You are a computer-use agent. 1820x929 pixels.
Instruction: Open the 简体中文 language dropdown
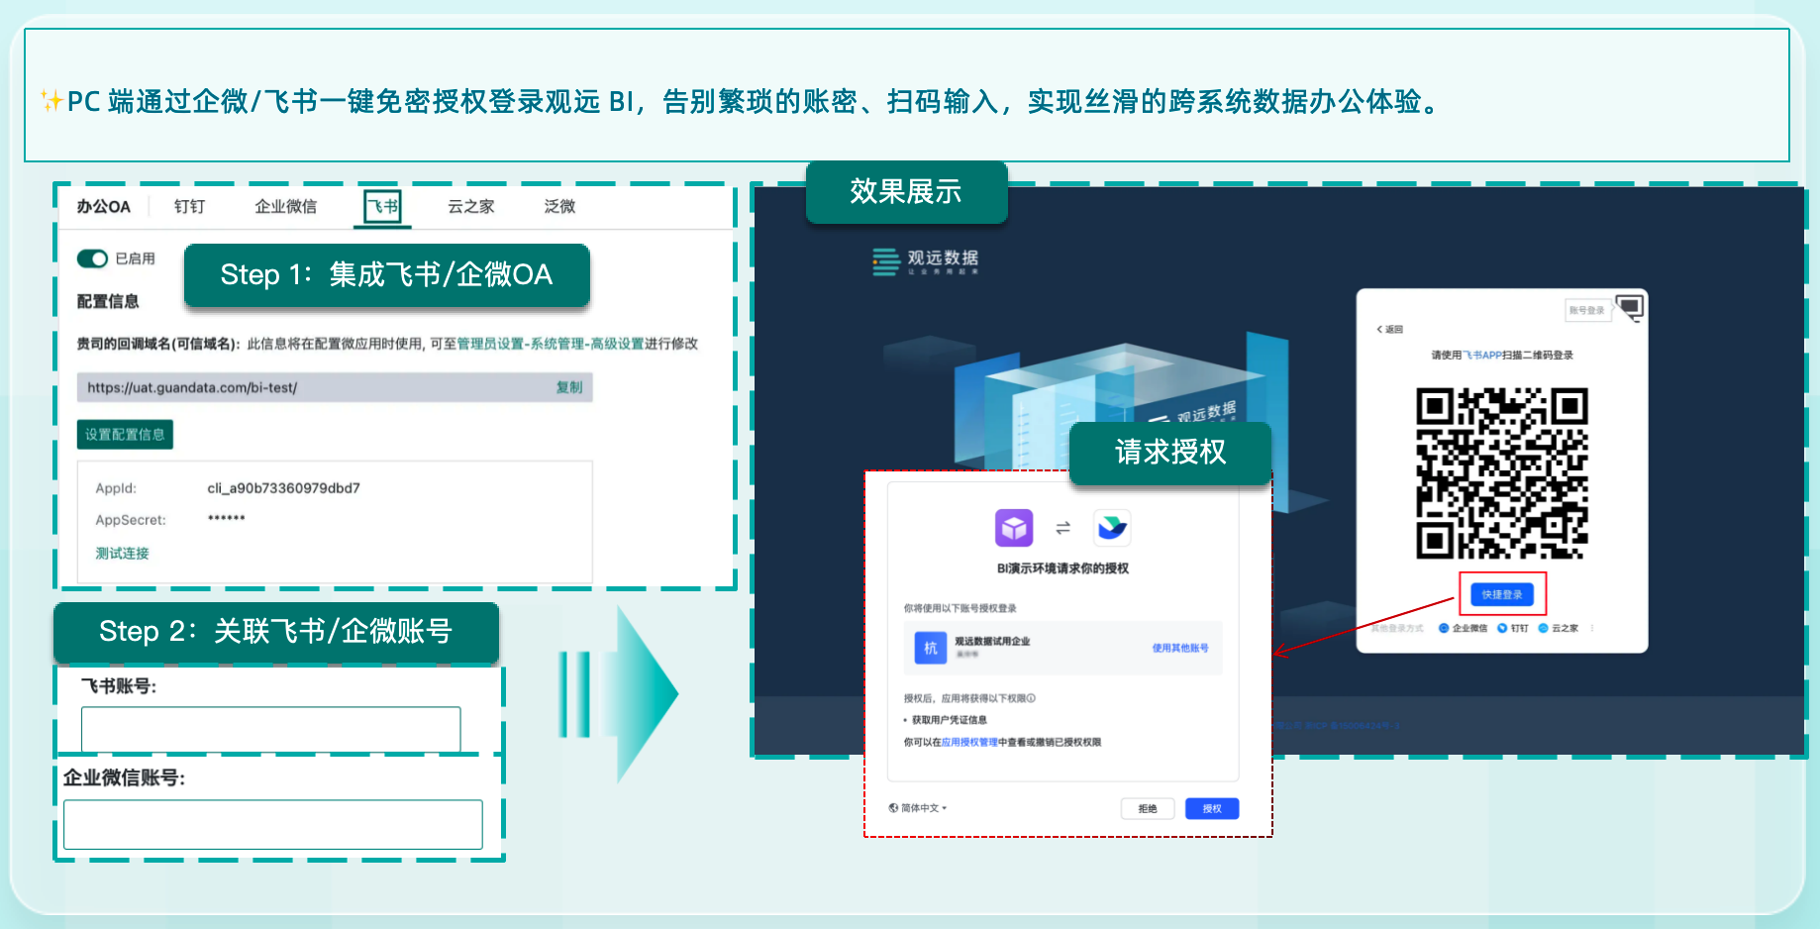923,808
